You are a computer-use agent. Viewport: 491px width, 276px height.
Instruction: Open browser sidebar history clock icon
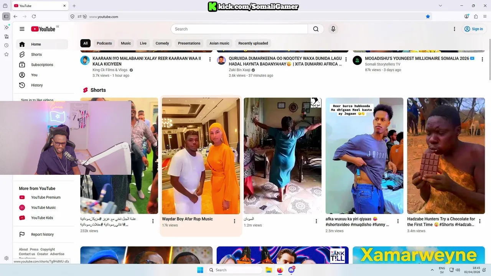pyautogui.click(x=6, y=45)
